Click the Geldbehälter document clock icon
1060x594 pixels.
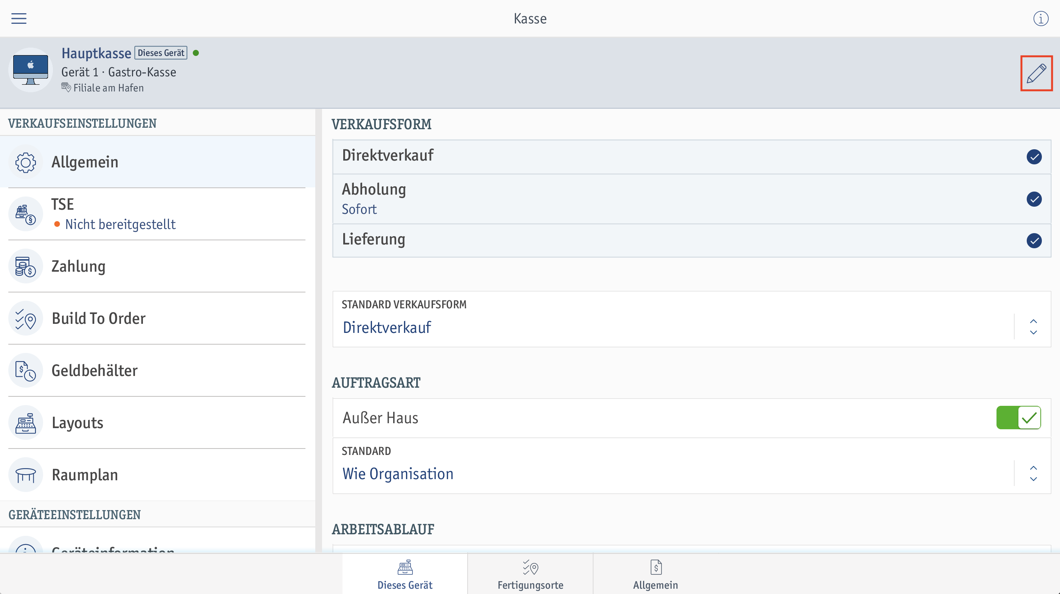point(25,371)
